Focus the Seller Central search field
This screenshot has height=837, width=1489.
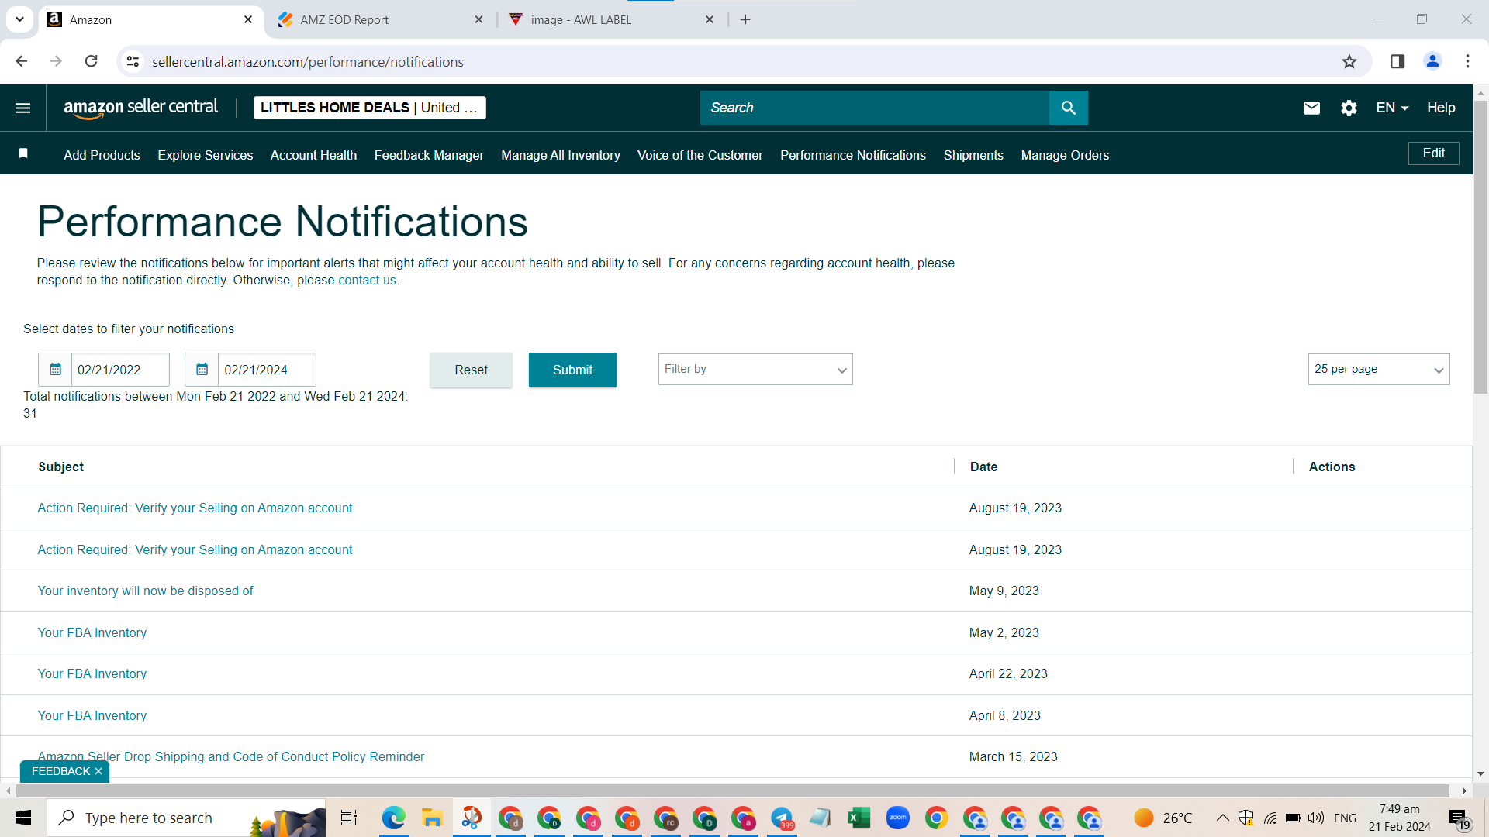(874, 108)
